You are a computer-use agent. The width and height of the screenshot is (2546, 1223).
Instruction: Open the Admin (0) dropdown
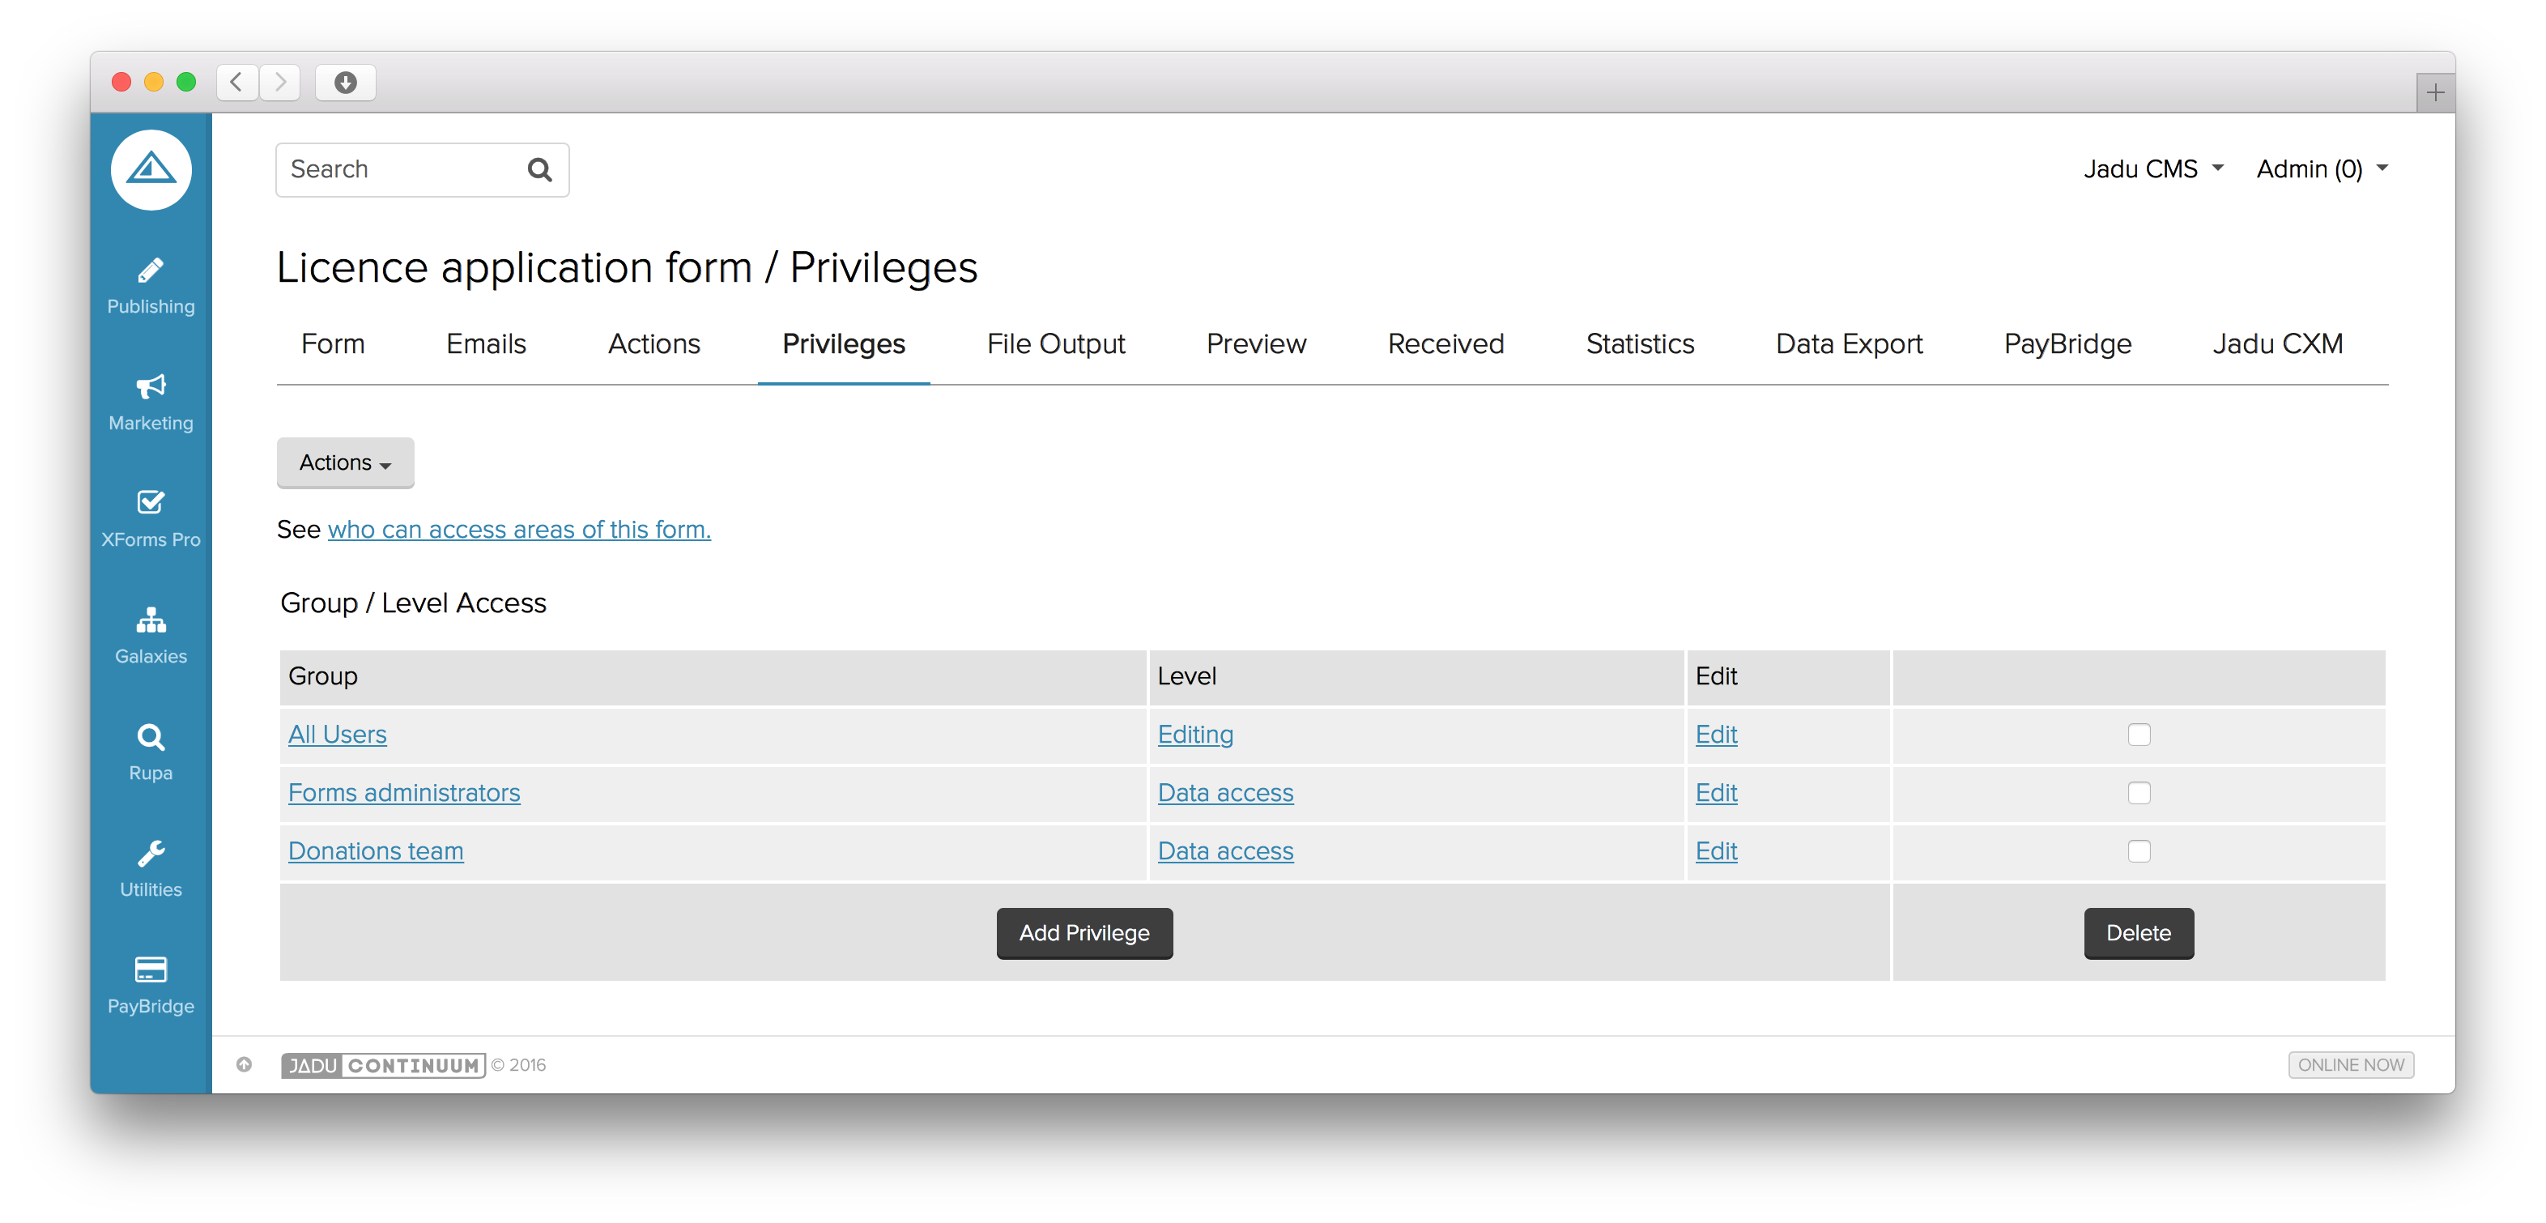[2322, 169]
